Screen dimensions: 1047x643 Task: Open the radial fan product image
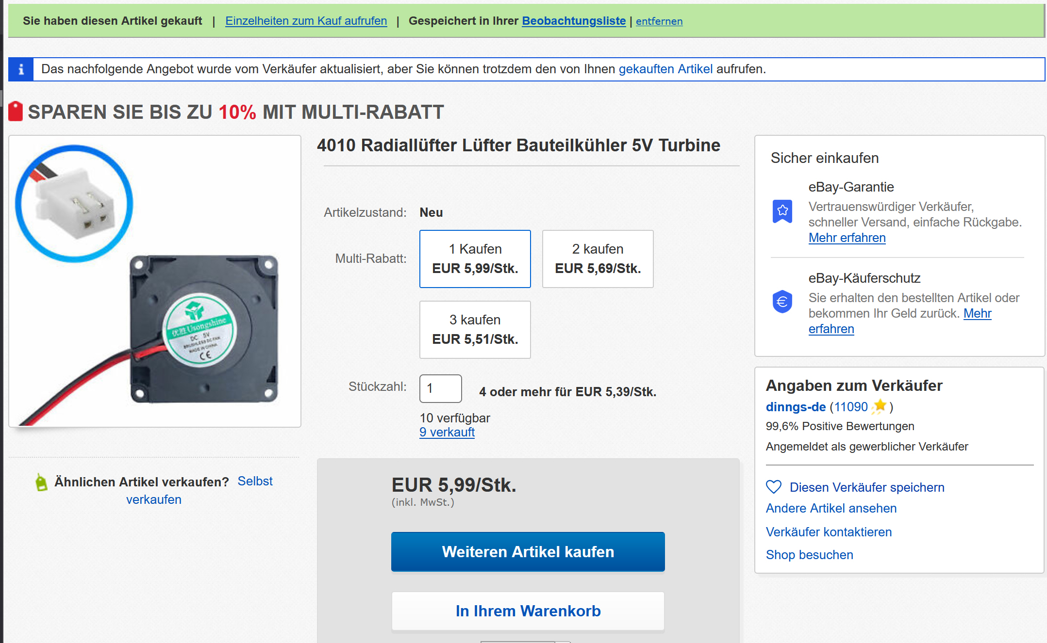pos(155,281)
